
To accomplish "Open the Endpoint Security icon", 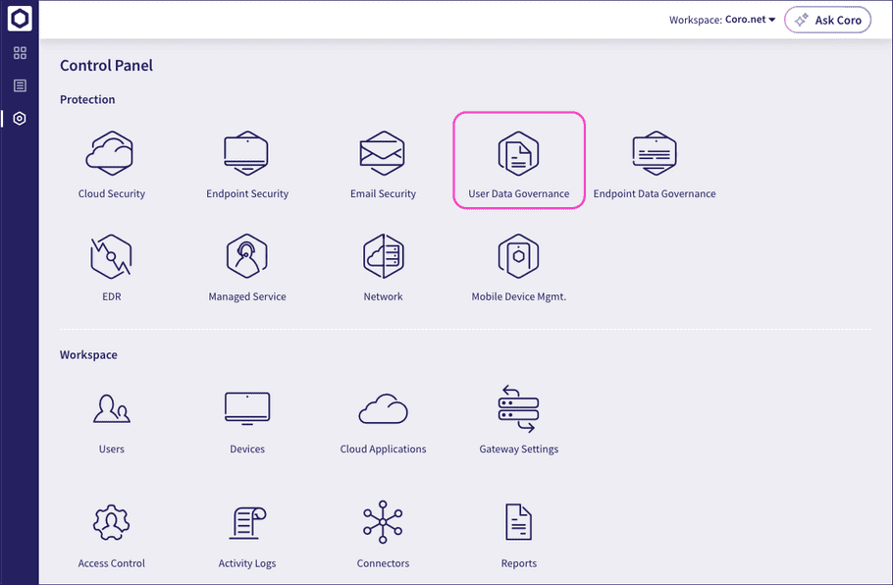I will tap(246, 153).
